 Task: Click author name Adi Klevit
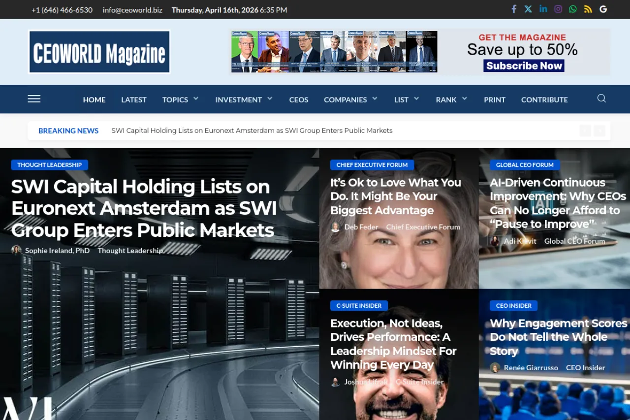pos(520,241)
